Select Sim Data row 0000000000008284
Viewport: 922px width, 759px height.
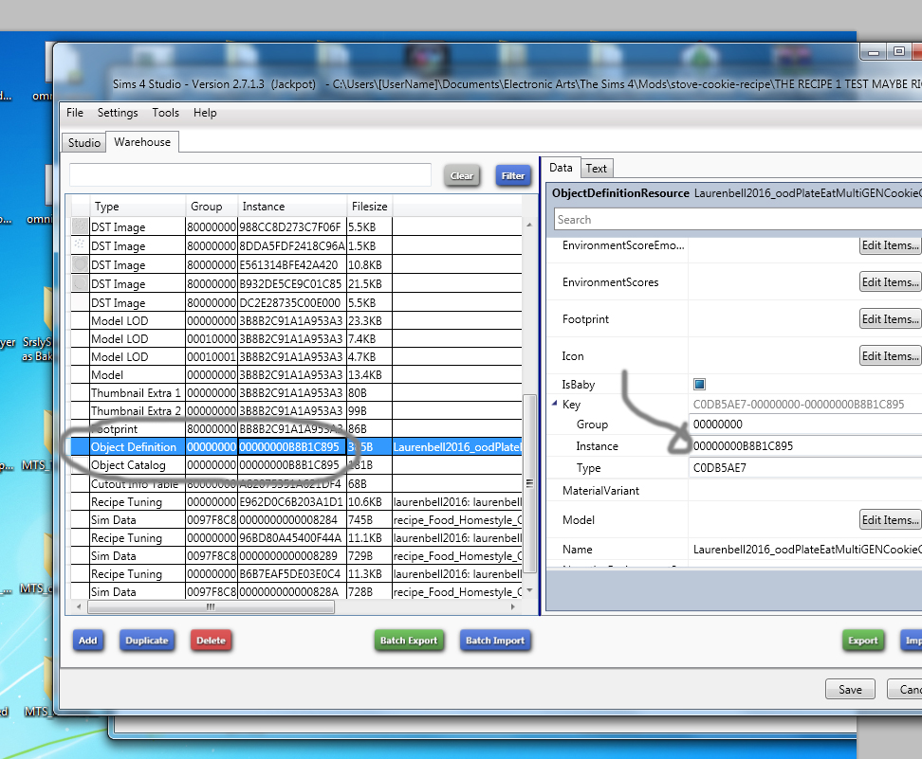[296, 520]
